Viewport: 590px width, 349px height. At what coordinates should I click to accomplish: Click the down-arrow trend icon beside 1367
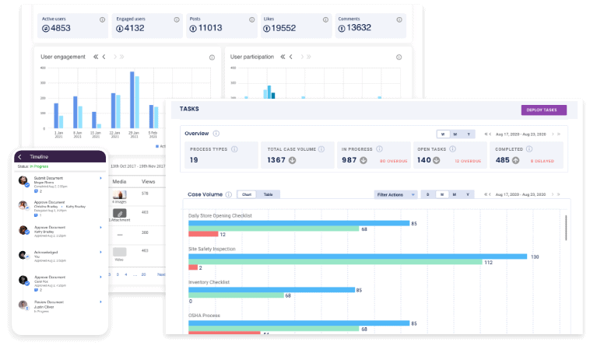293,160
